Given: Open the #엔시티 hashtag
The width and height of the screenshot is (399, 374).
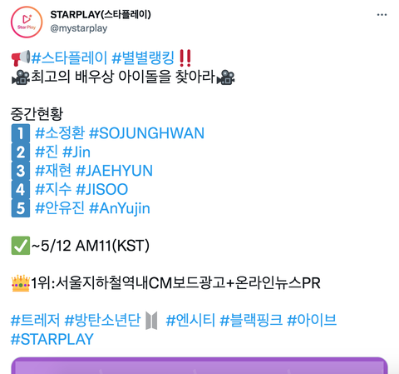Looking at the screenshot, I should (x=190, y=320).
